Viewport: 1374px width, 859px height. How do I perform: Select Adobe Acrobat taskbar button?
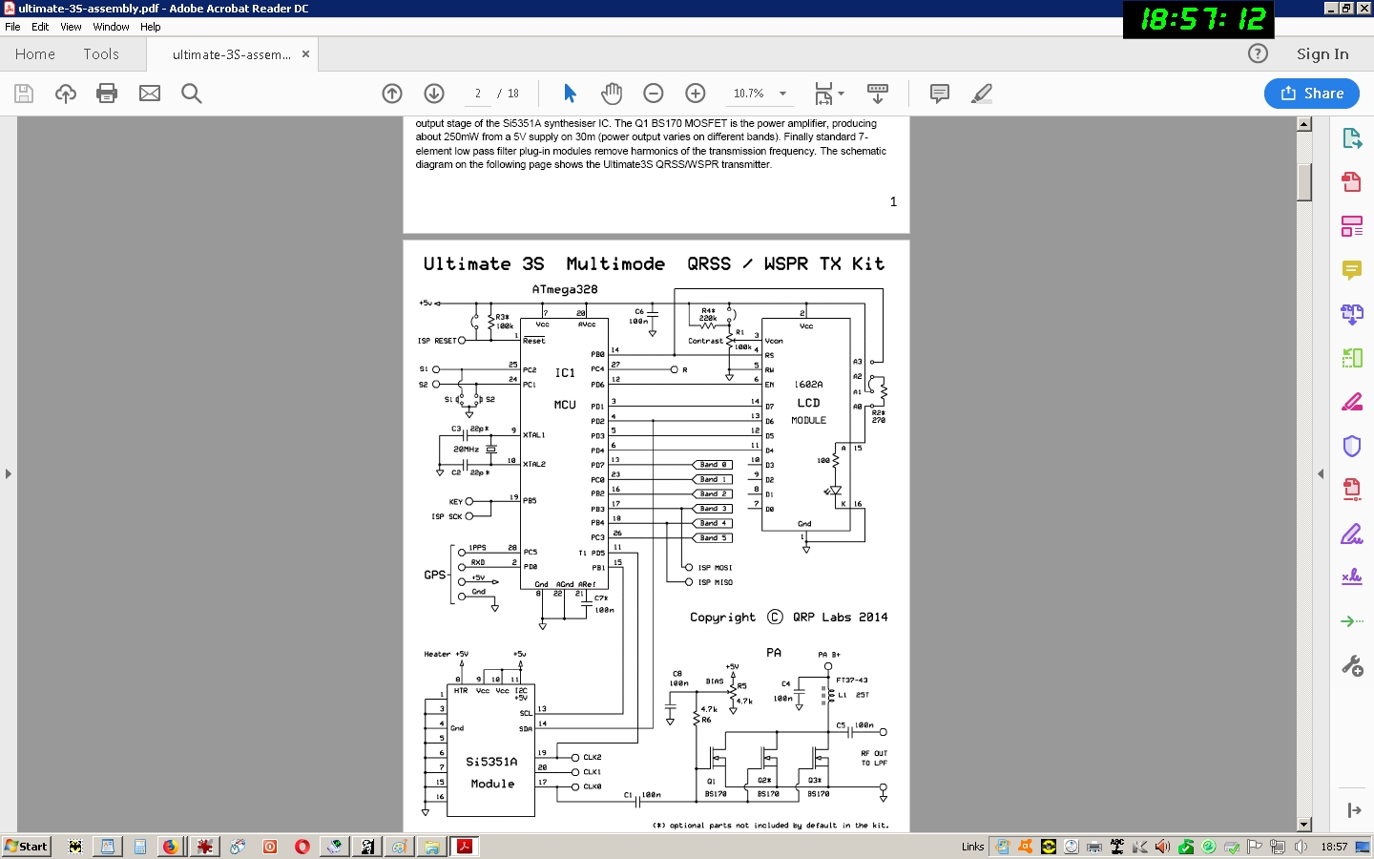click(x=465, y=847)
